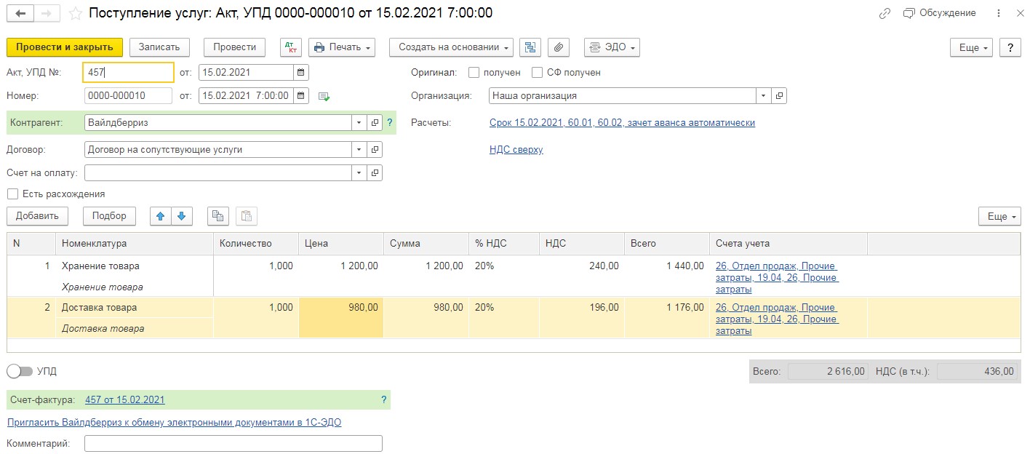Click the question mark in the Счет-фактура bar
This screenshot has width=1030, height=454.
coord(383,399)
